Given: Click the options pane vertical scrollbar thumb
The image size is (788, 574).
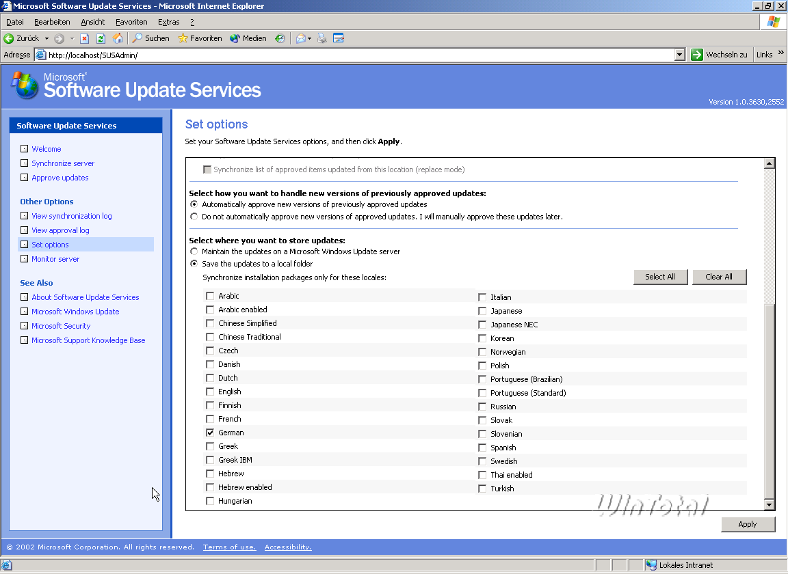Looking at the screenshot, I should (x=770, y=402).
